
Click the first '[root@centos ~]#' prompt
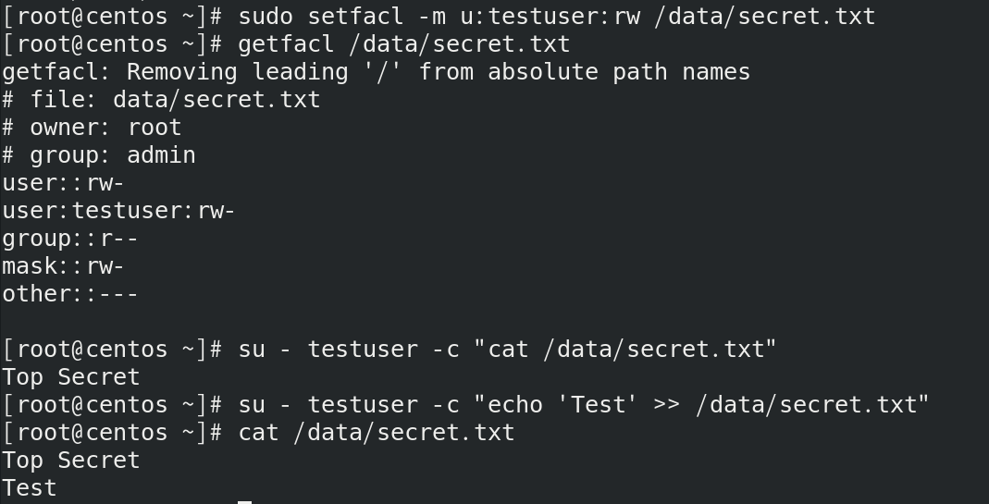click(x=112, y=16)
